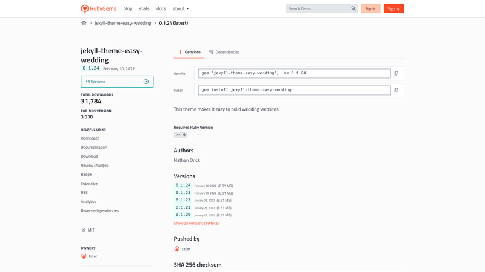Go to home via breadcrumb house icon
The image size is (485, 272).
pos(84,23)
